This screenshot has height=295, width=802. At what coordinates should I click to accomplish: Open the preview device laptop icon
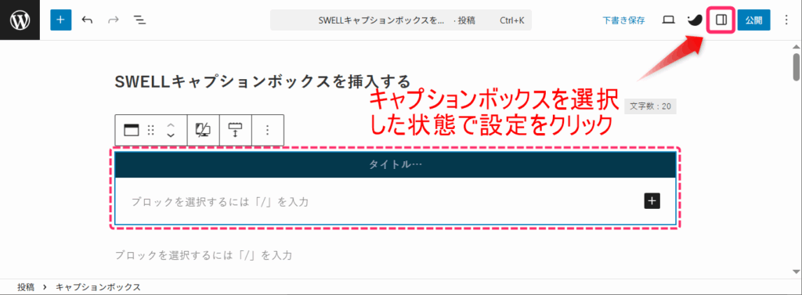pyautogui.click(x=668, y=20)
